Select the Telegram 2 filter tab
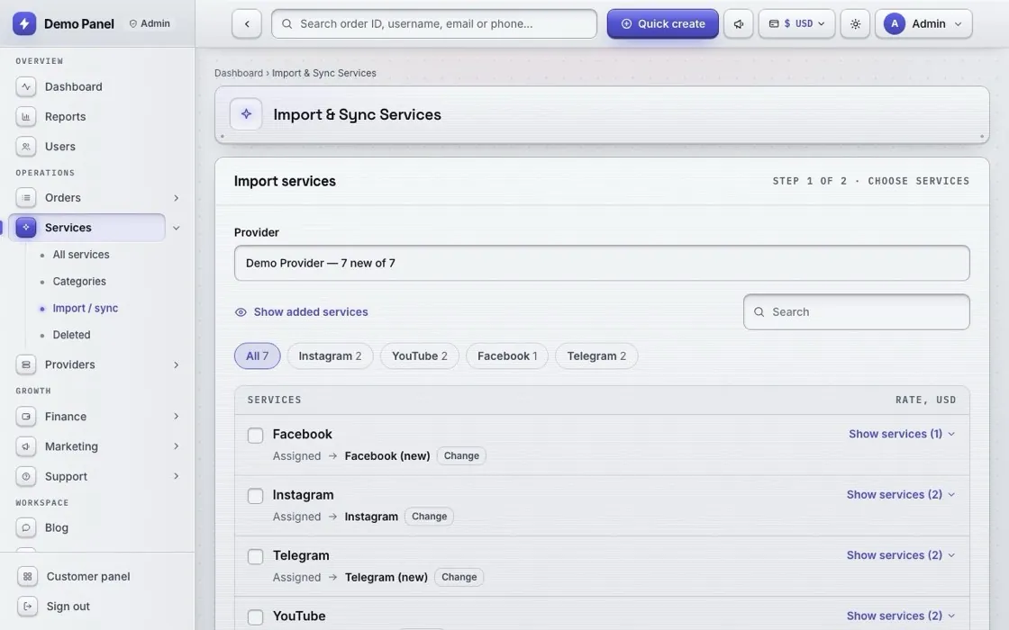This screenshot has height=630, width=1009. pos(596,356)
